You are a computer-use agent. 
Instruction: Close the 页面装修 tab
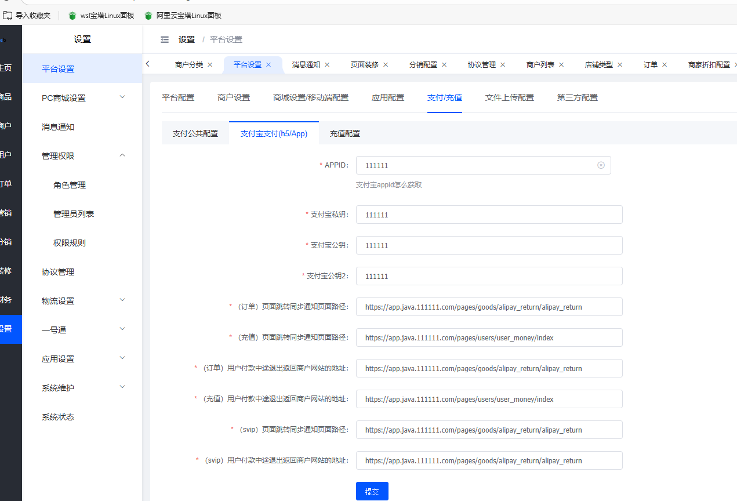(386, 65)
